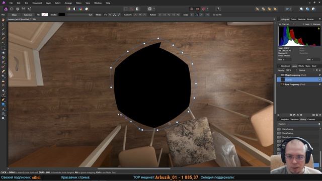This screenshot has height=181, width=322.
Task: Choose Pen mode in the Mode group
Action: coord(105,15)
